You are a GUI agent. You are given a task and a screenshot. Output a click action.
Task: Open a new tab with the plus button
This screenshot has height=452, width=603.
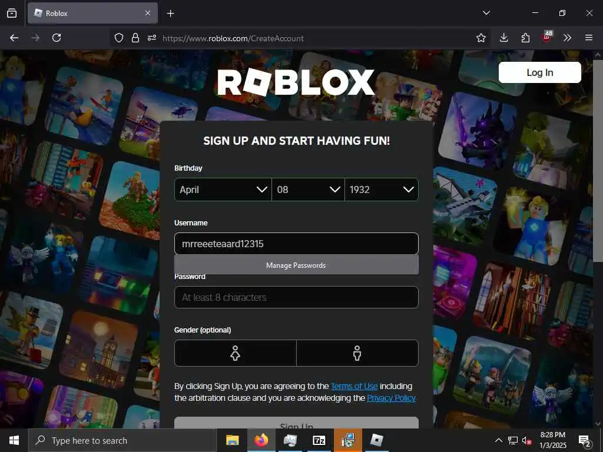(x=170, y=14)
